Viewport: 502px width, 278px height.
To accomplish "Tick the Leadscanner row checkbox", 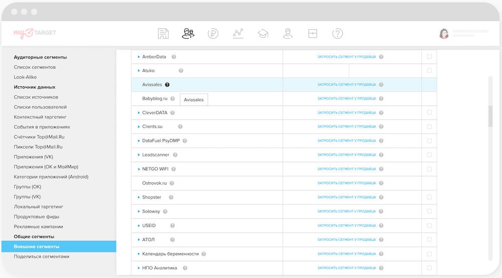I will point(429,155).
